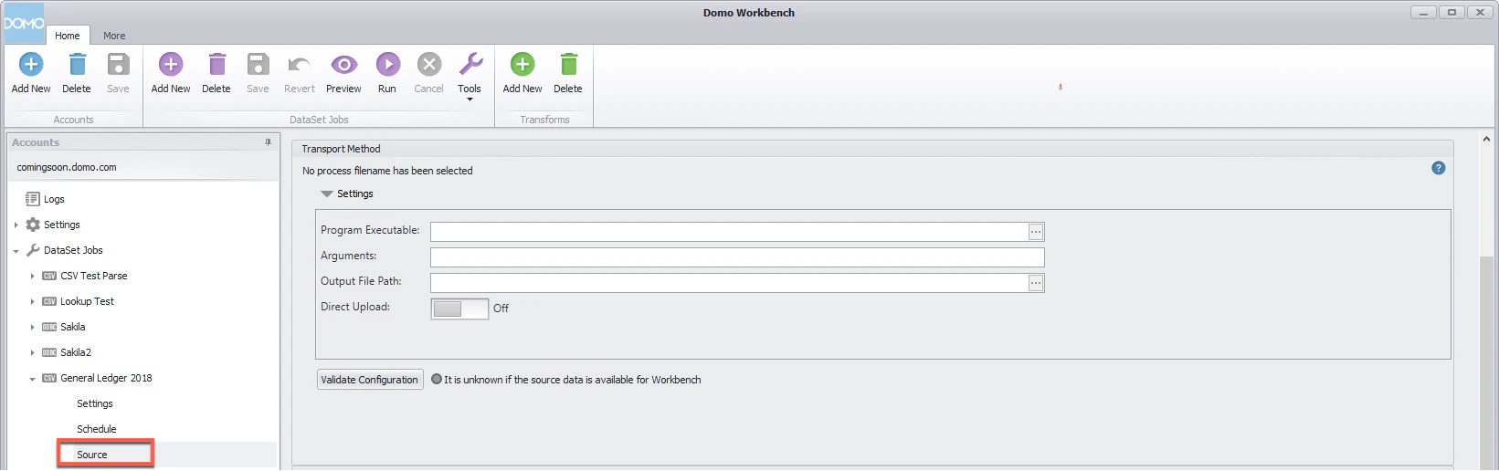Run the DataSet Job

(x=387, y=73)
